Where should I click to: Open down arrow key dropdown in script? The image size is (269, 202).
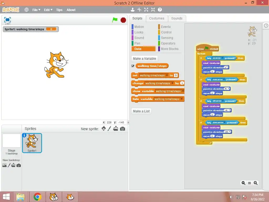[225, 123]
